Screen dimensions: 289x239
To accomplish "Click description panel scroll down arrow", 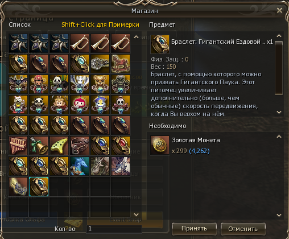I will point(279,112).
